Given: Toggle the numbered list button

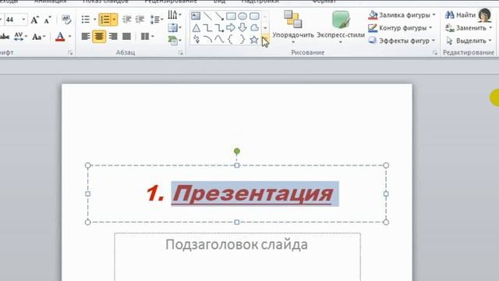Looking at the screenshot, I should coord(104,20).
